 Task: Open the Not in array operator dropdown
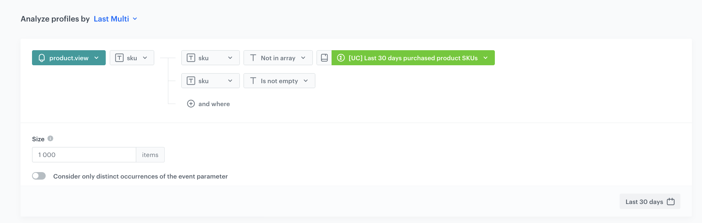pyautogui.click(x=278, y=58)
